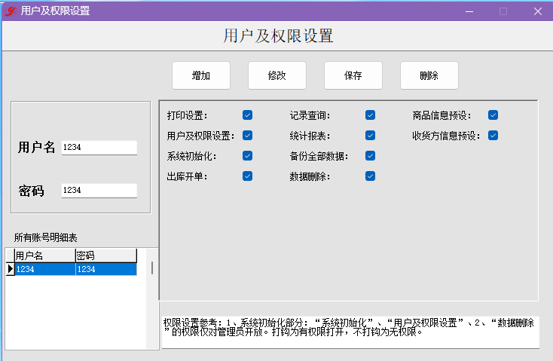Click the 修改 button
This screenshot has width=553, height=361.
coord(277,75)
